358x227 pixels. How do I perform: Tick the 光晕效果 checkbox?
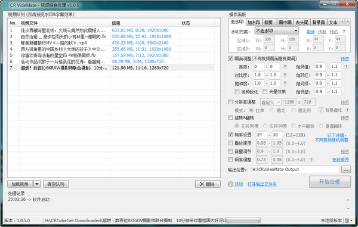tap(265, 91)
